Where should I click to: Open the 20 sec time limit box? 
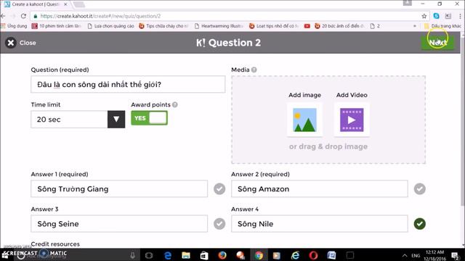click(x=69, y=119)
